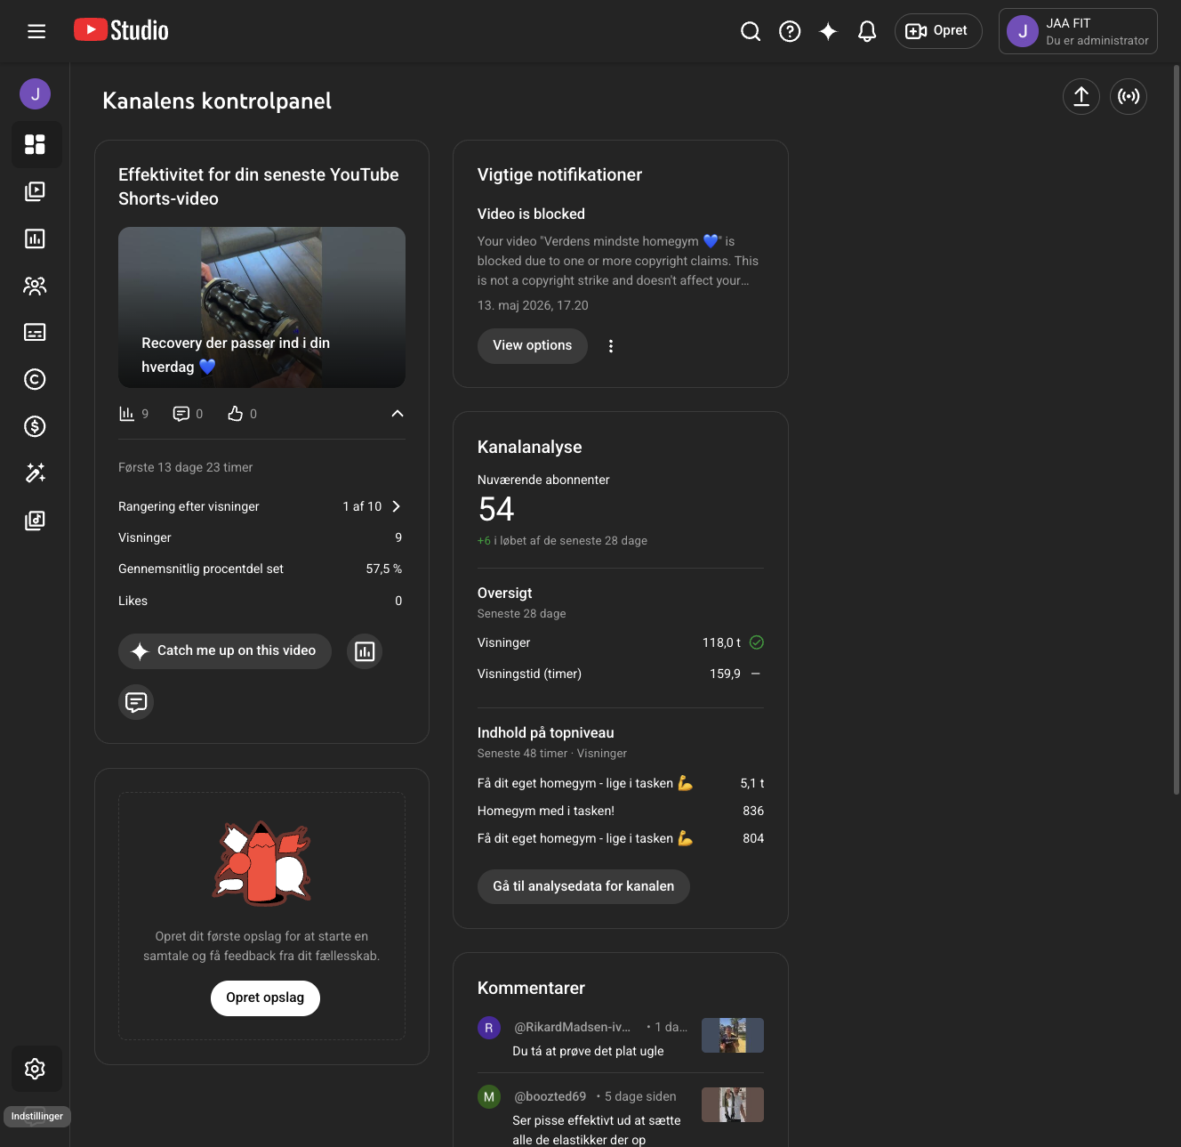
Task: Open the Content sidebar icon
Action: [36, 191]
